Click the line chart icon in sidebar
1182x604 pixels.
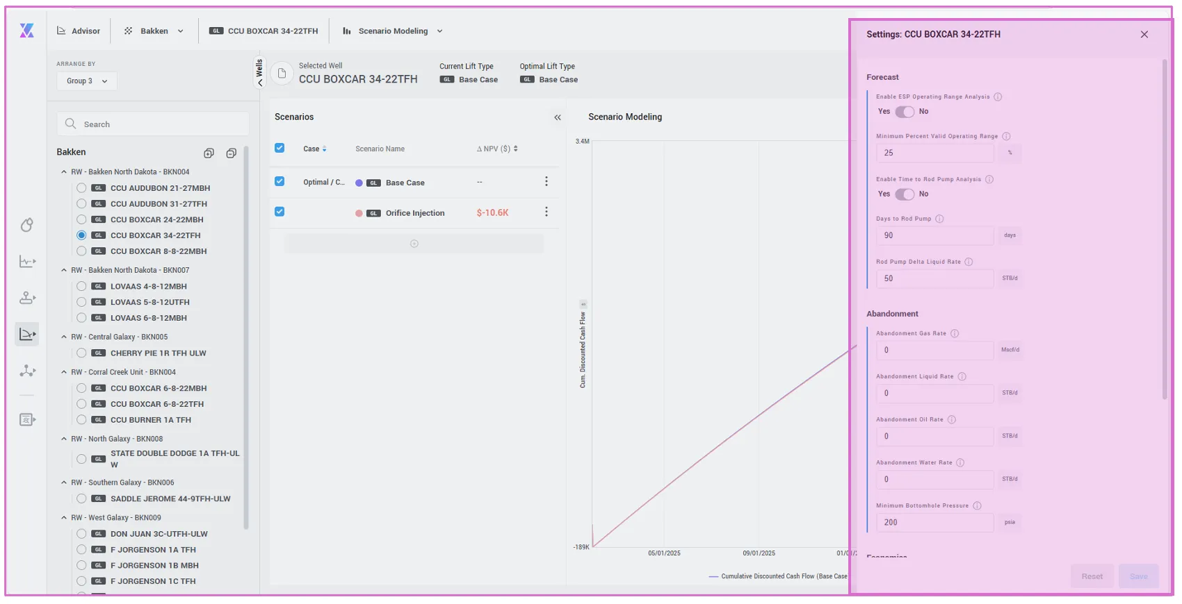pos(27,262)
